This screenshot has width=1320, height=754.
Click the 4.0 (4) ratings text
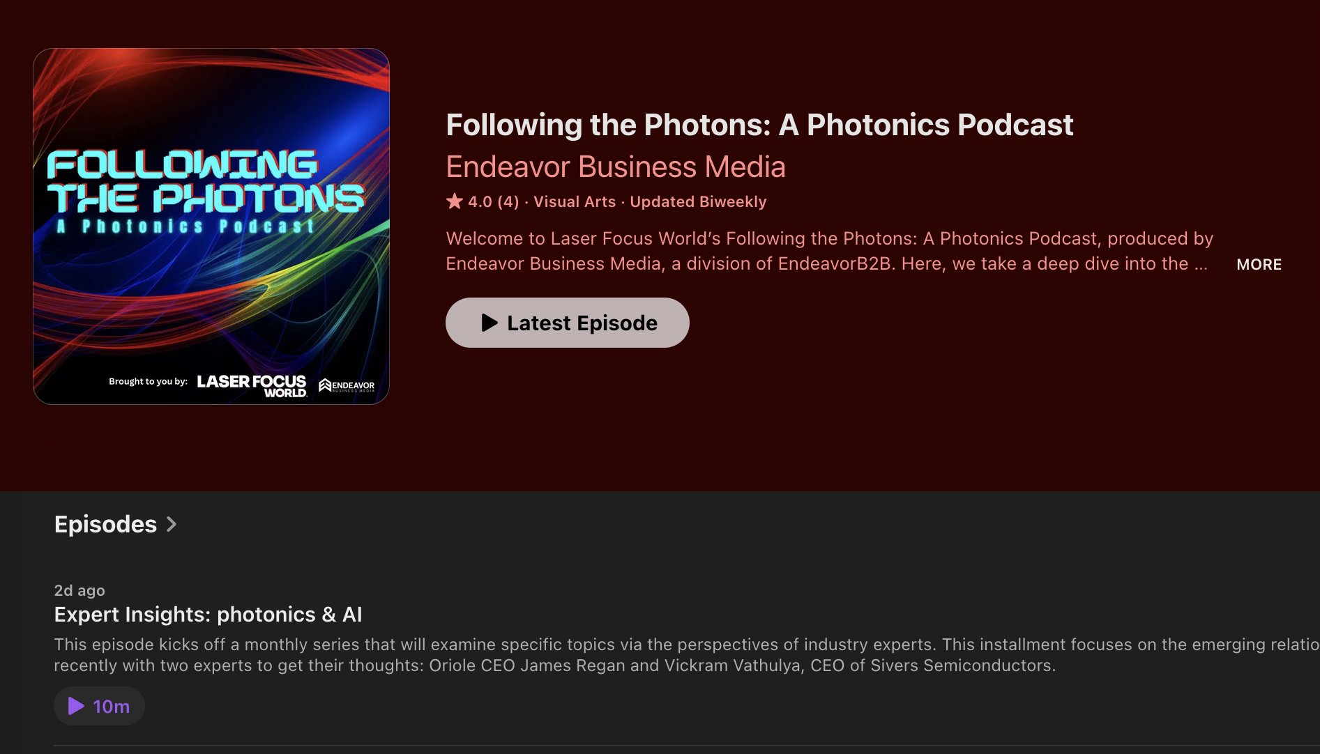[x=494, y=201]
